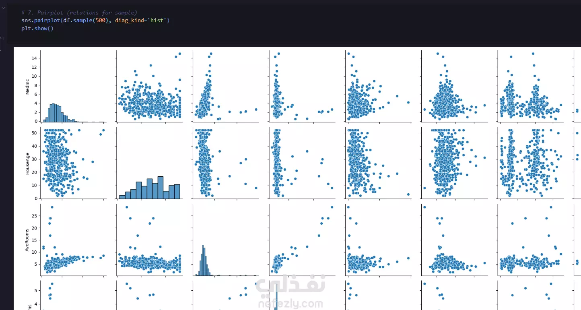Select the cell execution count label
The image size is (581, 310).
pos(1,38)
